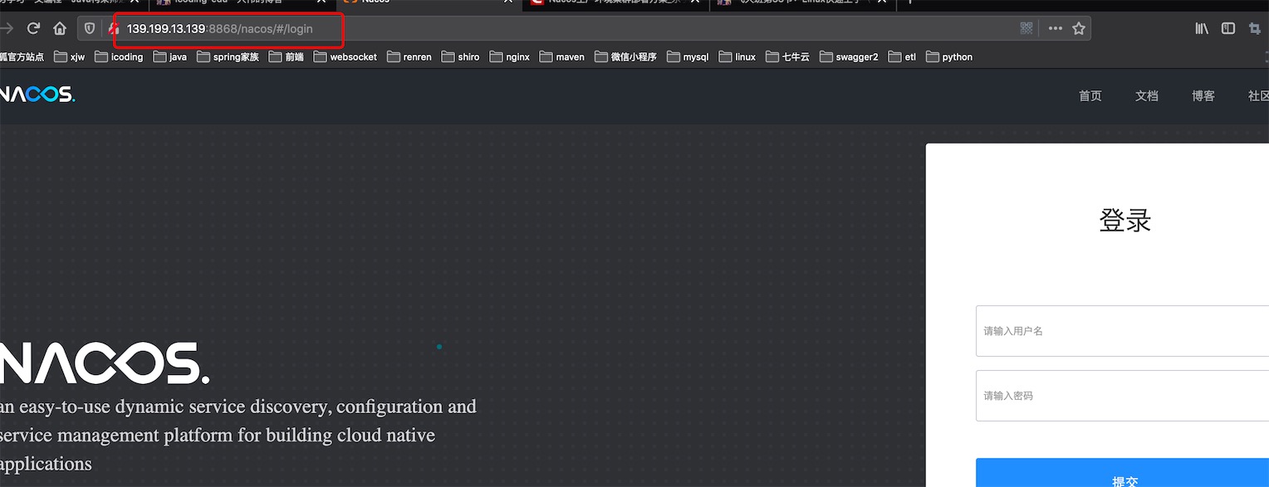Screen dimensions: 1269x487
Task: Open the 七牛云 bookmark folder
Action: [x=787, y=57]
